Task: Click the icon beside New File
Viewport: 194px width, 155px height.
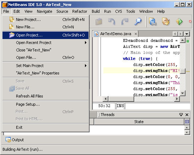Action: (12, 27)
